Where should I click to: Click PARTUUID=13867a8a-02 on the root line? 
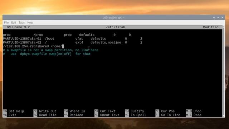[x=22, y=42]
